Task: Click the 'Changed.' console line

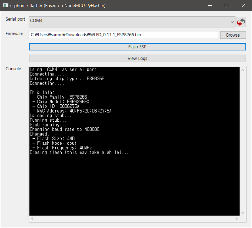Action: tap(39, 134)
